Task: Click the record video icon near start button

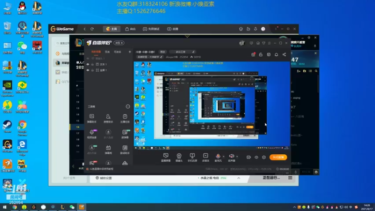Action: point(249,157)
